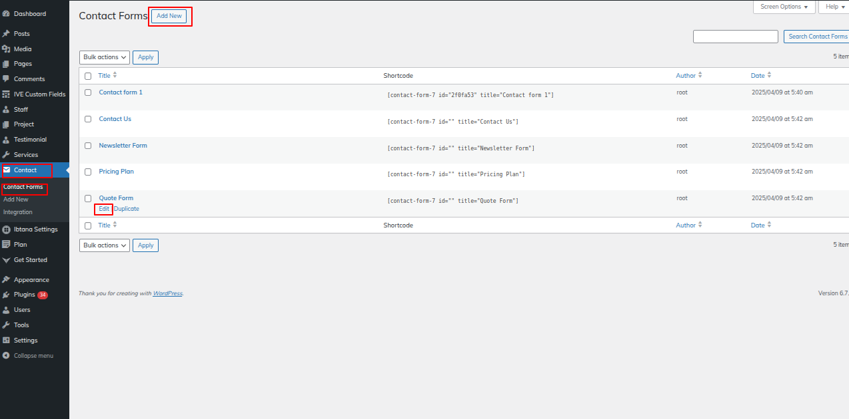Click the Tools wrench icon
The height and width of the screenshot is (419, 849).
tap(6, 325)
